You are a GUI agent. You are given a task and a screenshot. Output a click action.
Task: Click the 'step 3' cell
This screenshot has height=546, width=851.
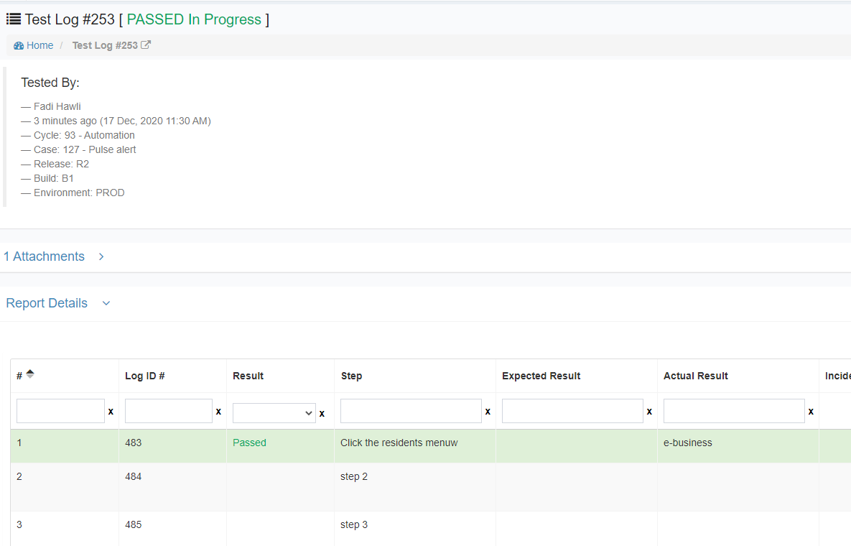[354, 525]
